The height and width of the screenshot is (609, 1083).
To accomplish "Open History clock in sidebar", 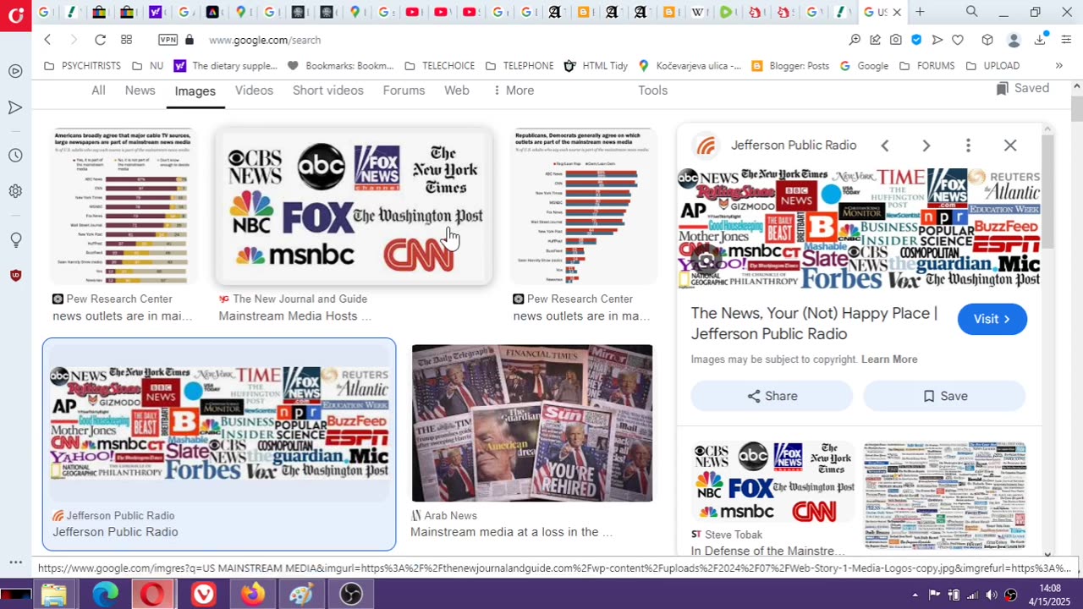I will (x=15, y=156).
